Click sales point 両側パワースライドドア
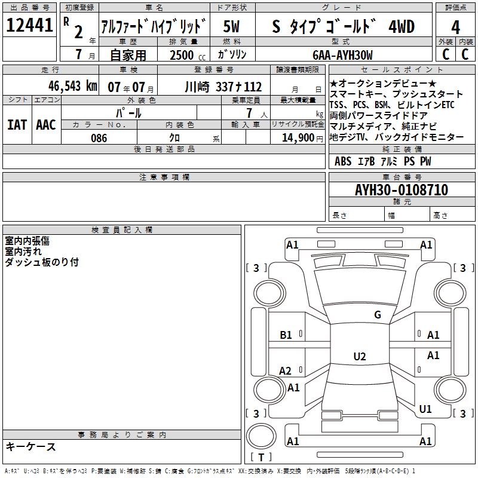478x478 pixels. pyautogui.click(x=379, y=115)
